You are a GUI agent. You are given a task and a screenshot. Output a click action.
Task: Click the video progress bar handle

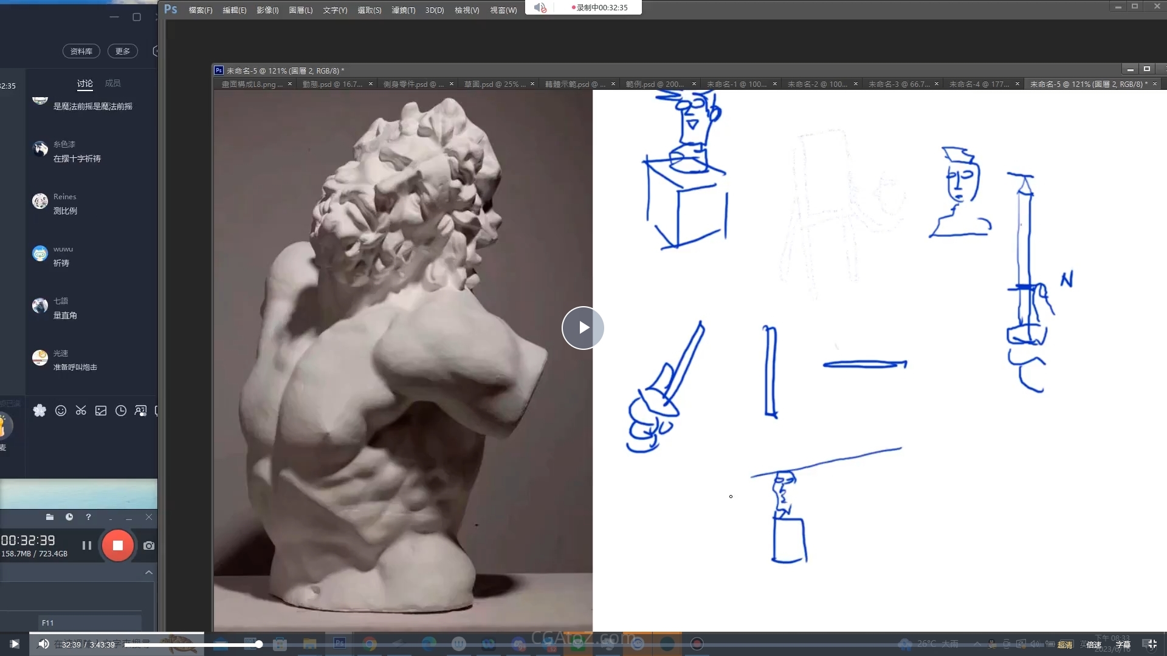coord(259,644)
